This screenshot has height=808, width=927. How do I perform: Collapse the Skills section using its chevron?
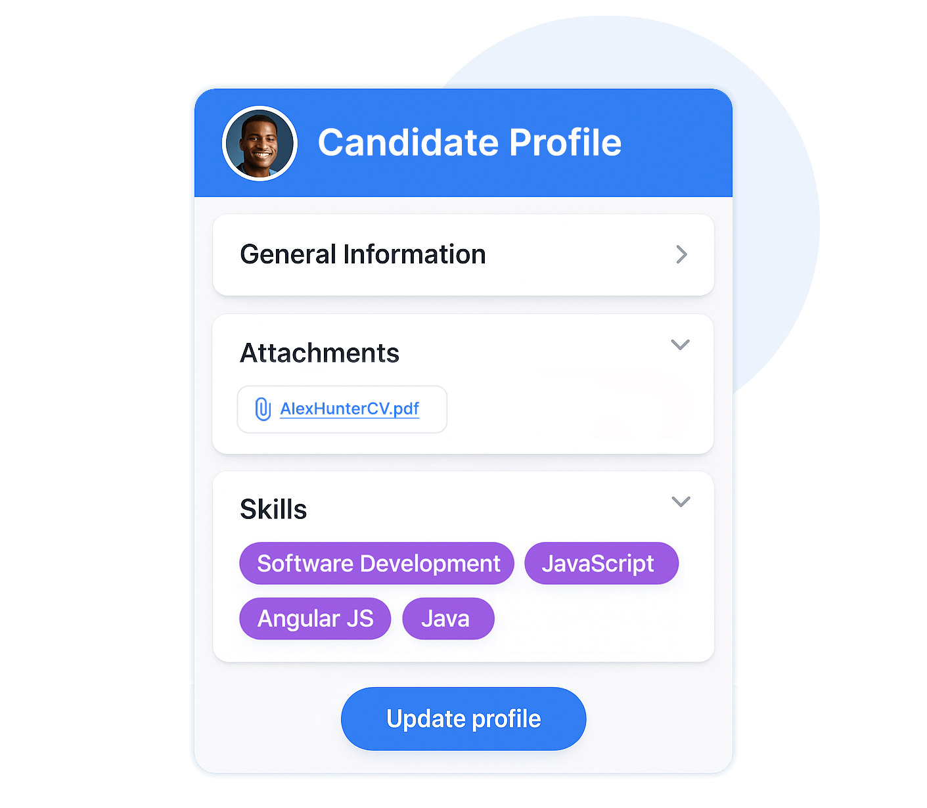tap(681, 502)
